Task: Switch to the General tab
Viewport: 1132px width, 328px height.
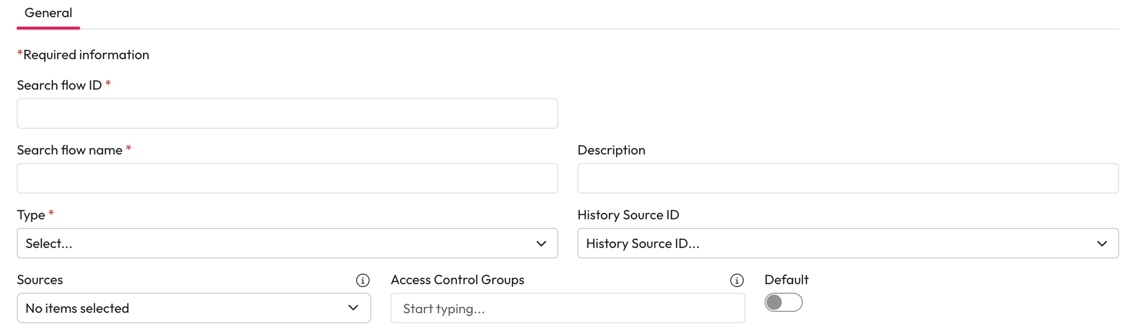Action: click(x=48, y=13)
